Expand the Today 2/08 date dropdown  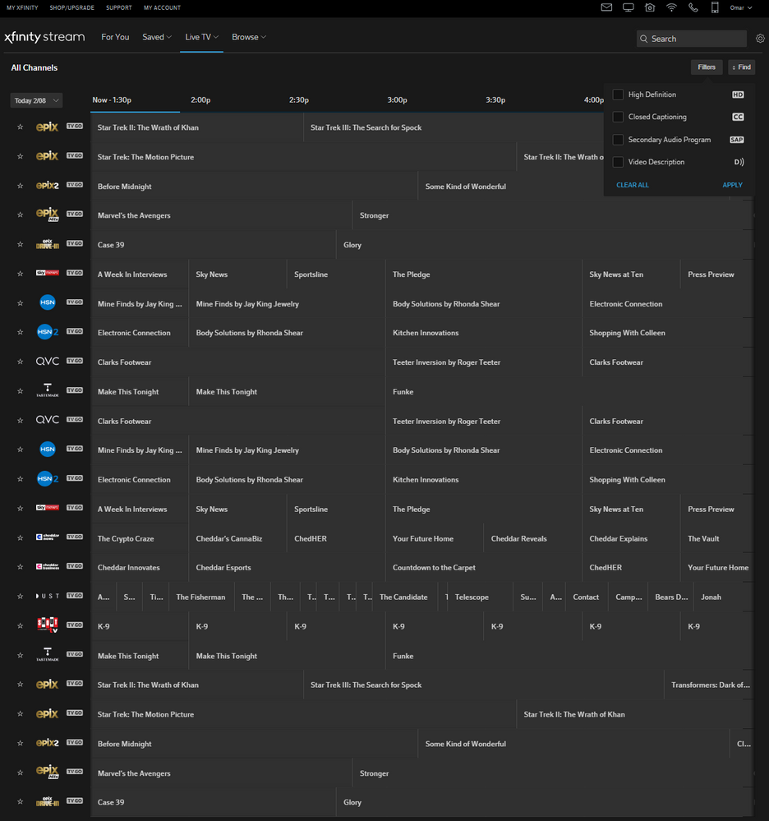(36, 100)
